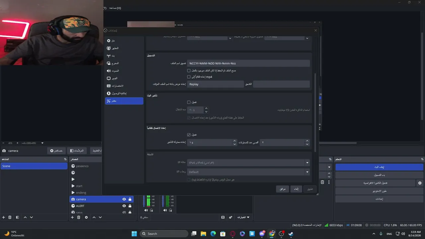Move the selected source up
This screenshot has height=239, width=425.
pos(94,217)
